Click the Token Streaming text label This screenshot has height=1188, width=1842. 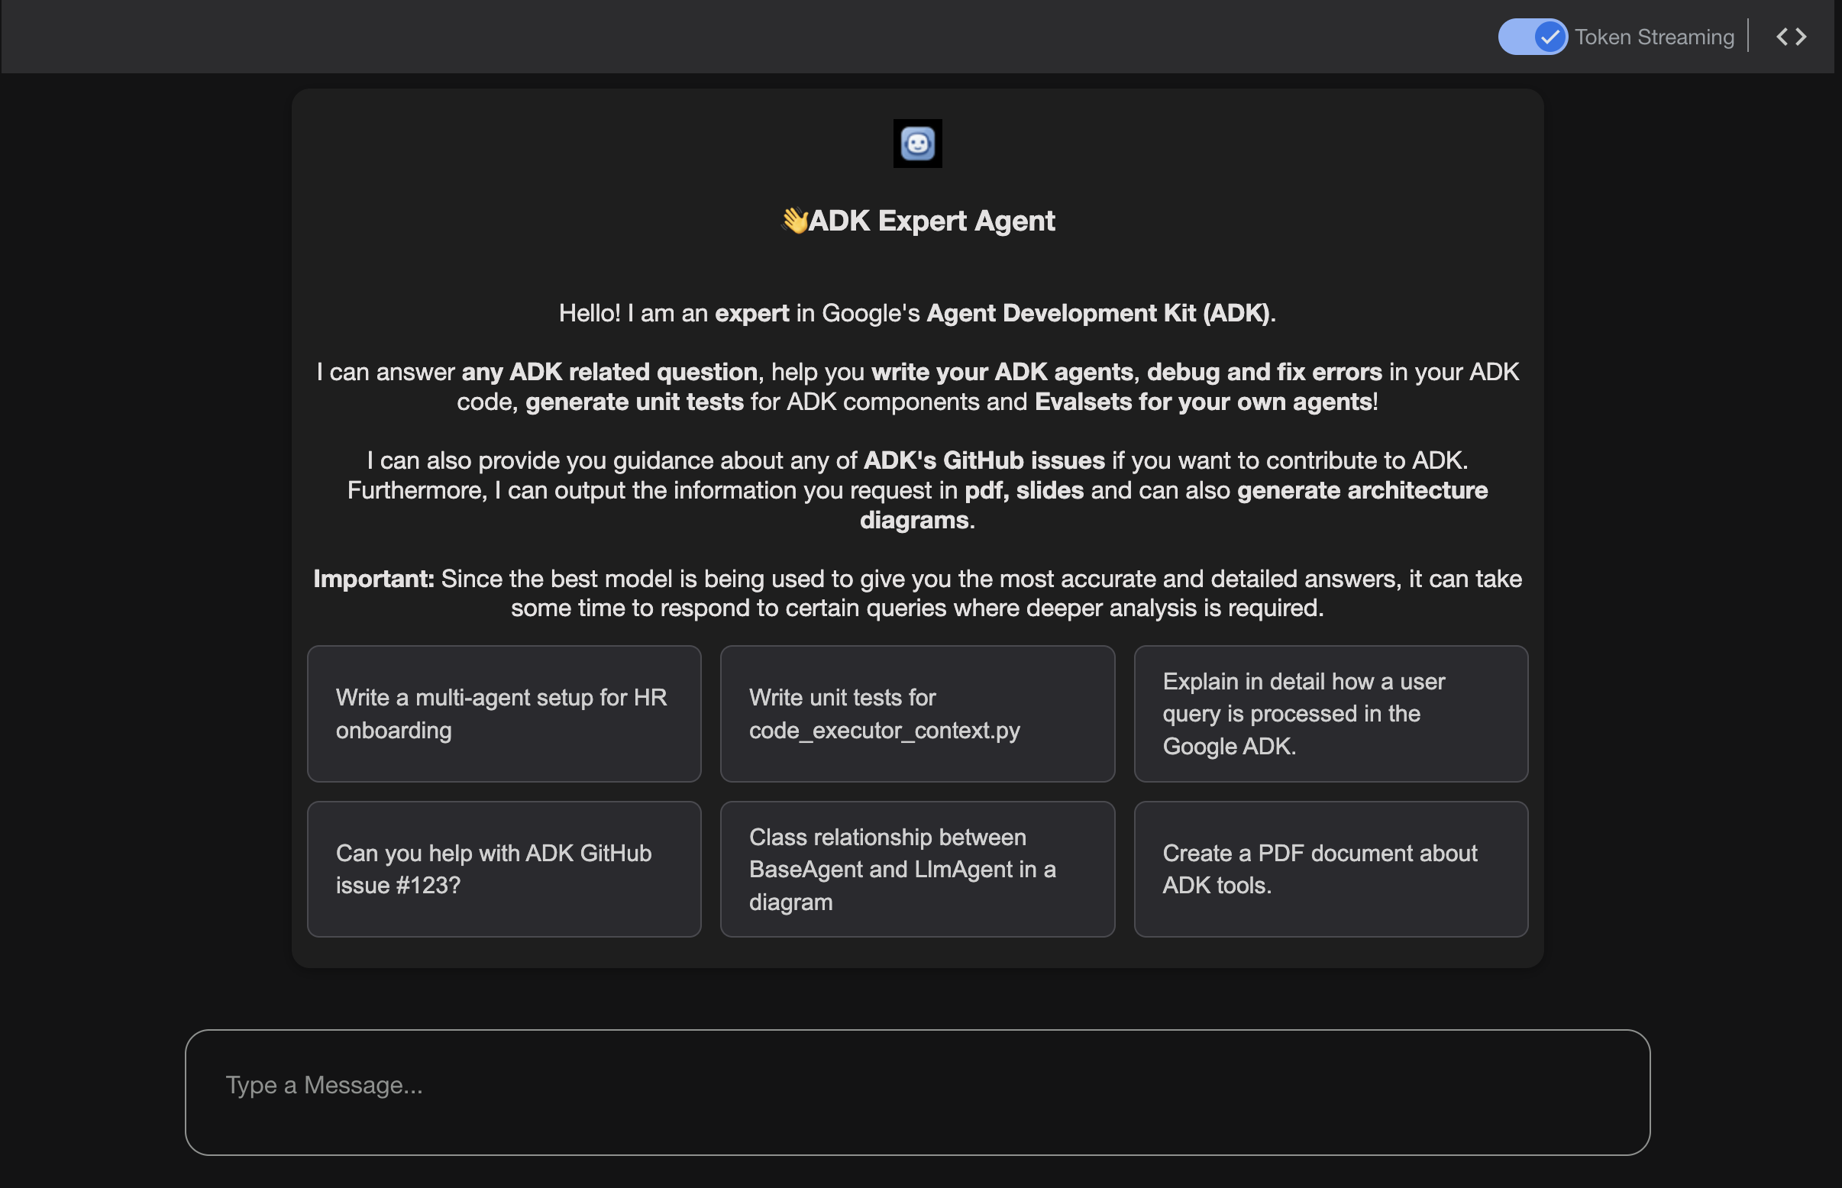[1653, 37]
